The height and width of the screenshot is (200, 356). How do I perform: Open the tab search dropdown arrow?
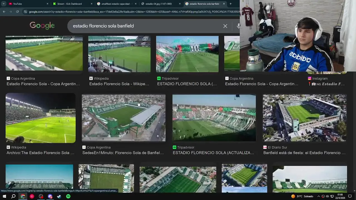[4, 4]
